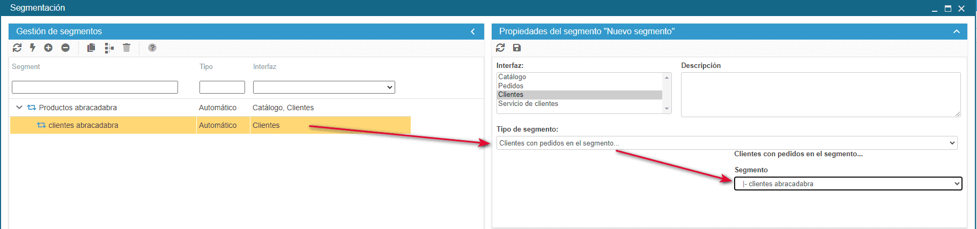The width and height of the screenshot is (977, 229).
Task: Save segment properties with floppy disk icon
Action: click(x=517, y=48)
